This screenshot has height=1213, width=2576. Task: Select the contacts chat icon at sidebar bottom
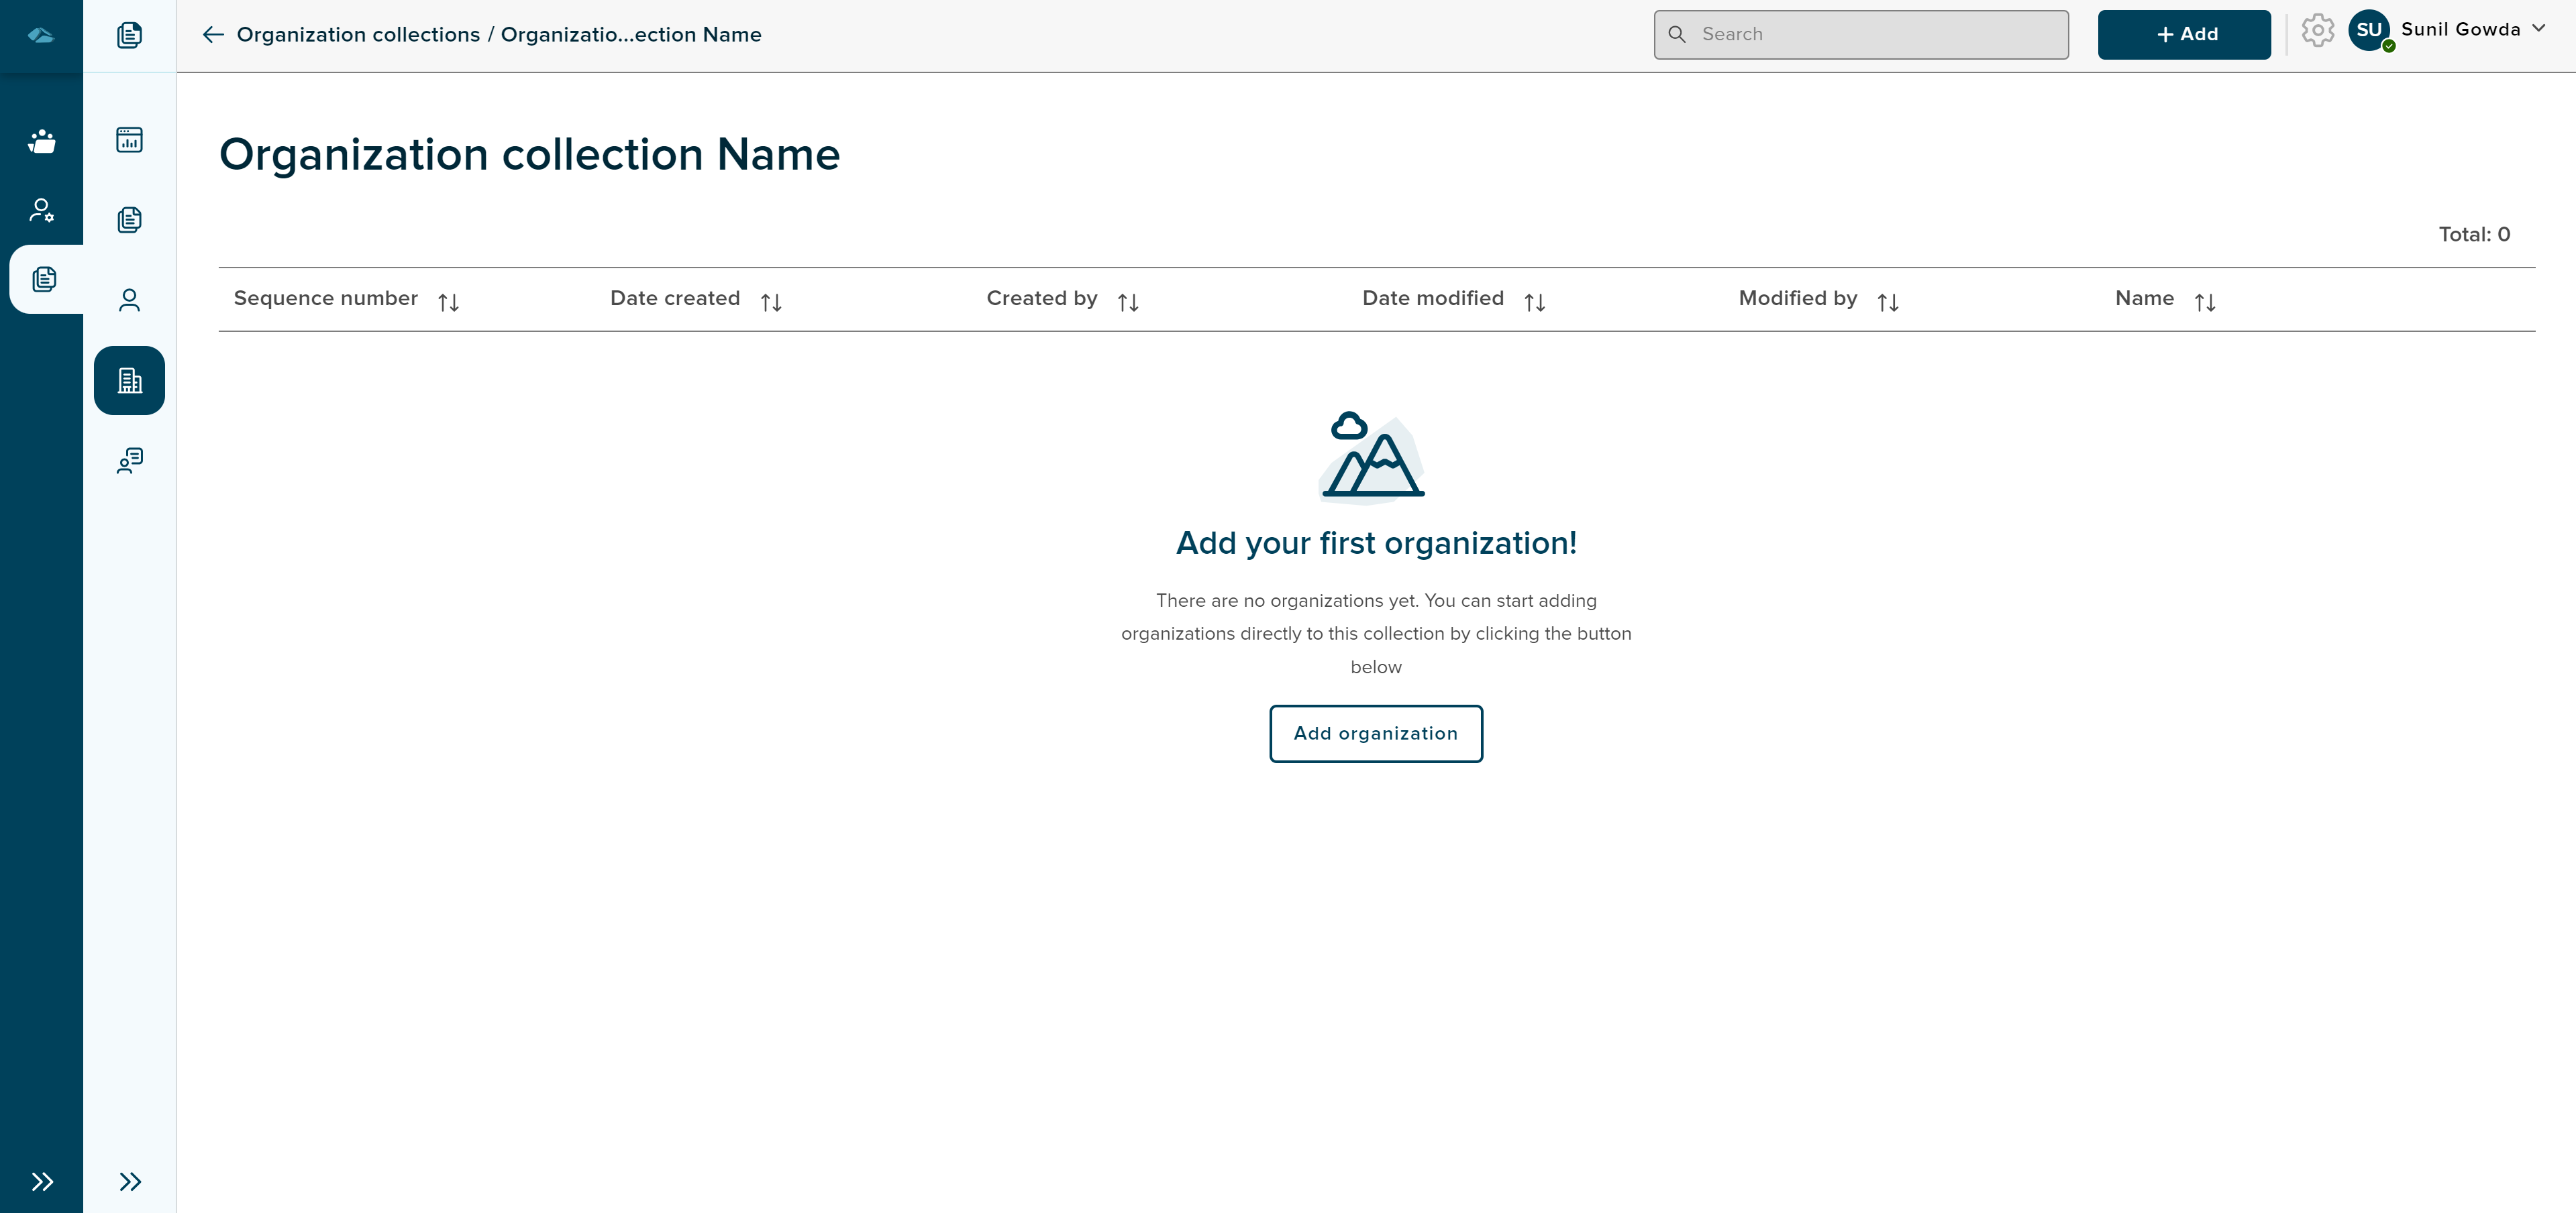coord(129,461)
